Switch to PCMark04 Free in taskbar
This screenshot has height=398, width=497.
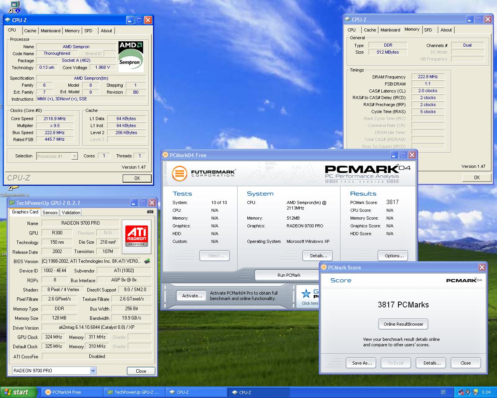click(x=71, y=392)
